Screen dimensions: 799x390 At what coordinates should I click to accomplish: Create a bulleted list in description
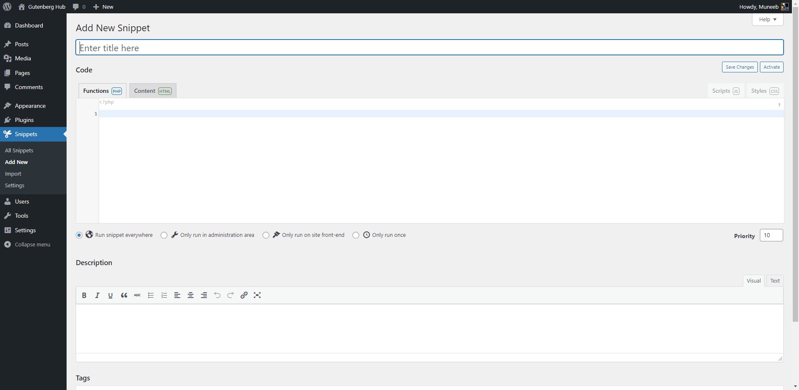pos(150,296)
